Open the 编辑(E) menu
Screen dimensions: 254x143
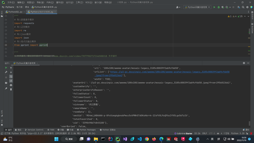[x=21, y=3]
